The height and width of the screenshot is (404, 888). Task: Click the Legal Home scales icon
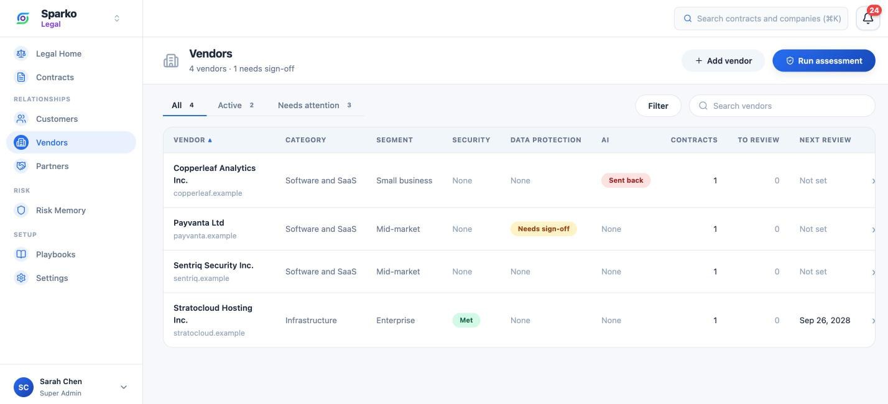pos(21,53)
